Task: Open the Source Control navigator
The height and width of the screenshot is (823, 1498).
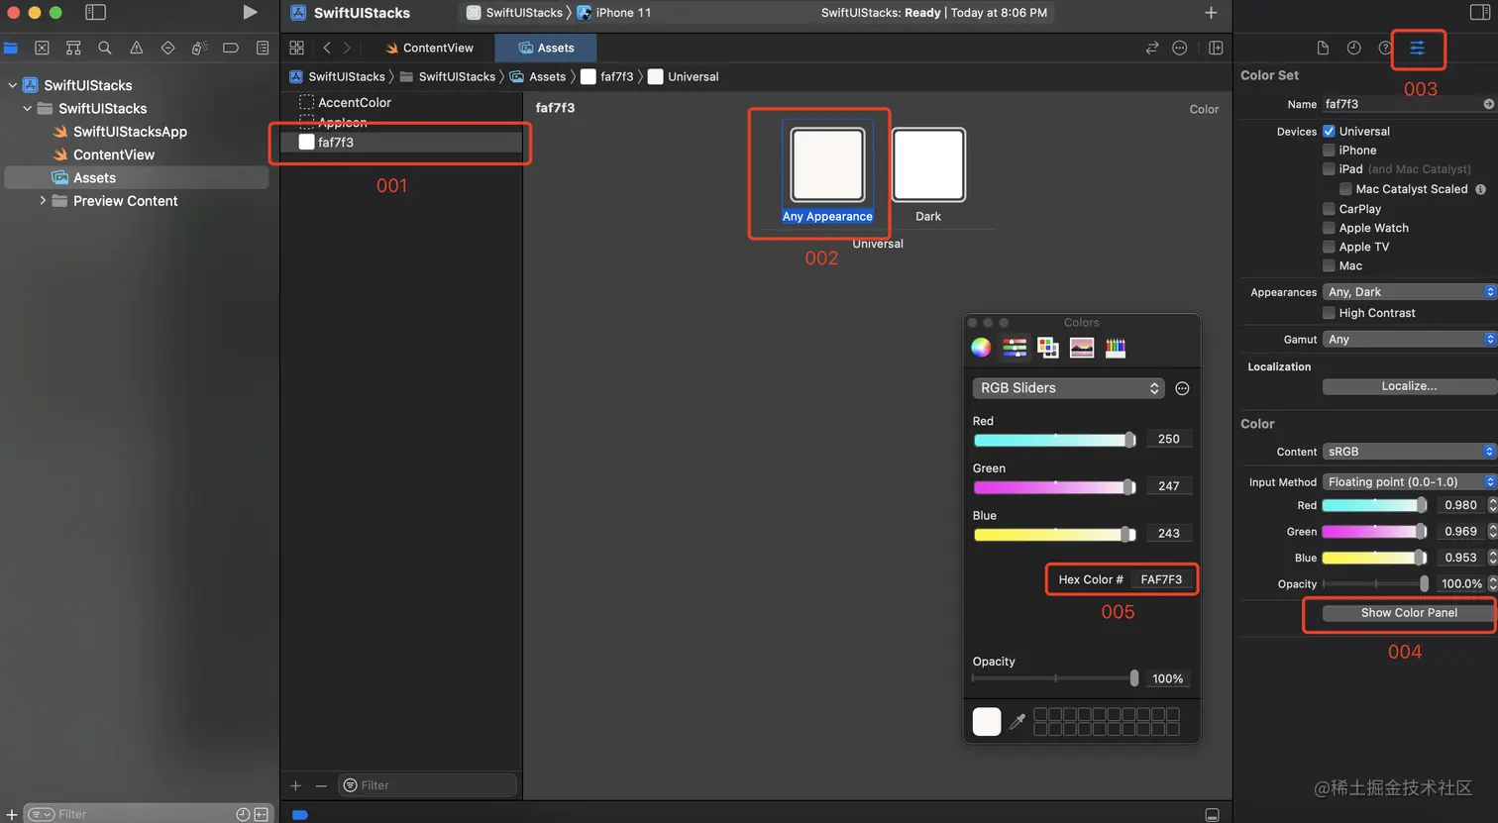Action: (x=42, y=48)
